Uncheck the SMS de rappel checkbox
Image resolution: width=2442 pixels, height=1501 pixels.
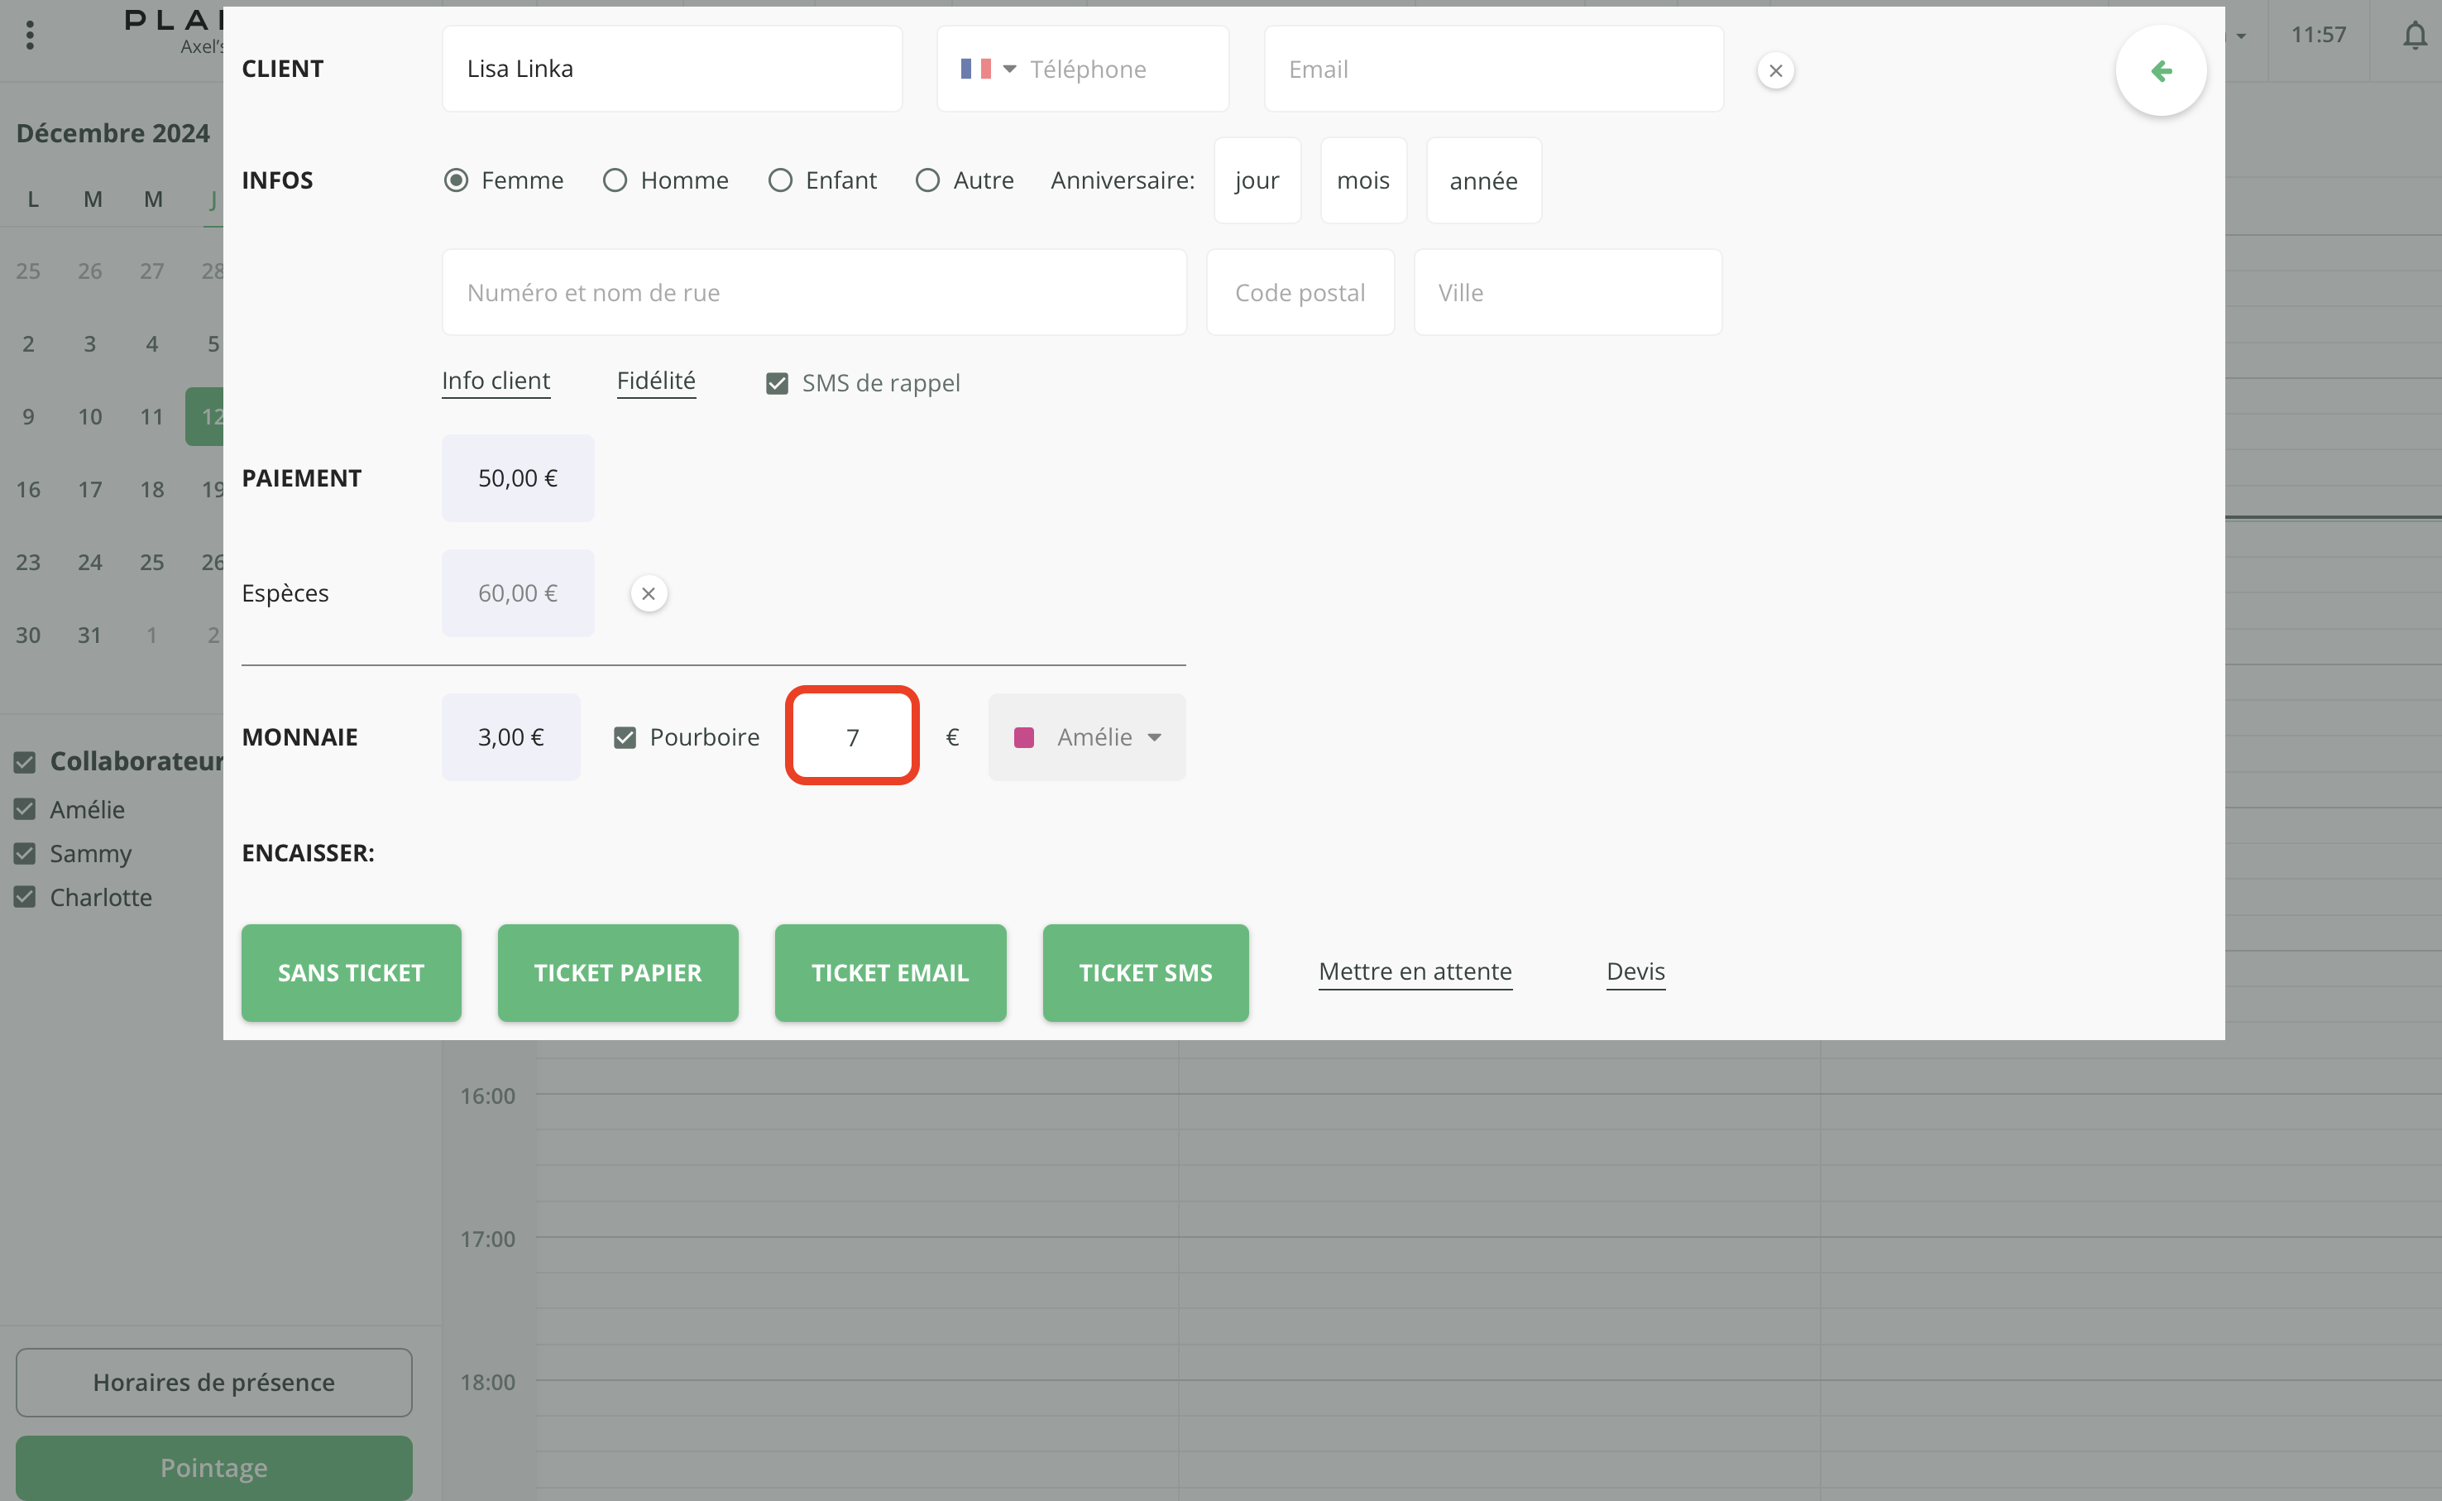tap(777, 383)
